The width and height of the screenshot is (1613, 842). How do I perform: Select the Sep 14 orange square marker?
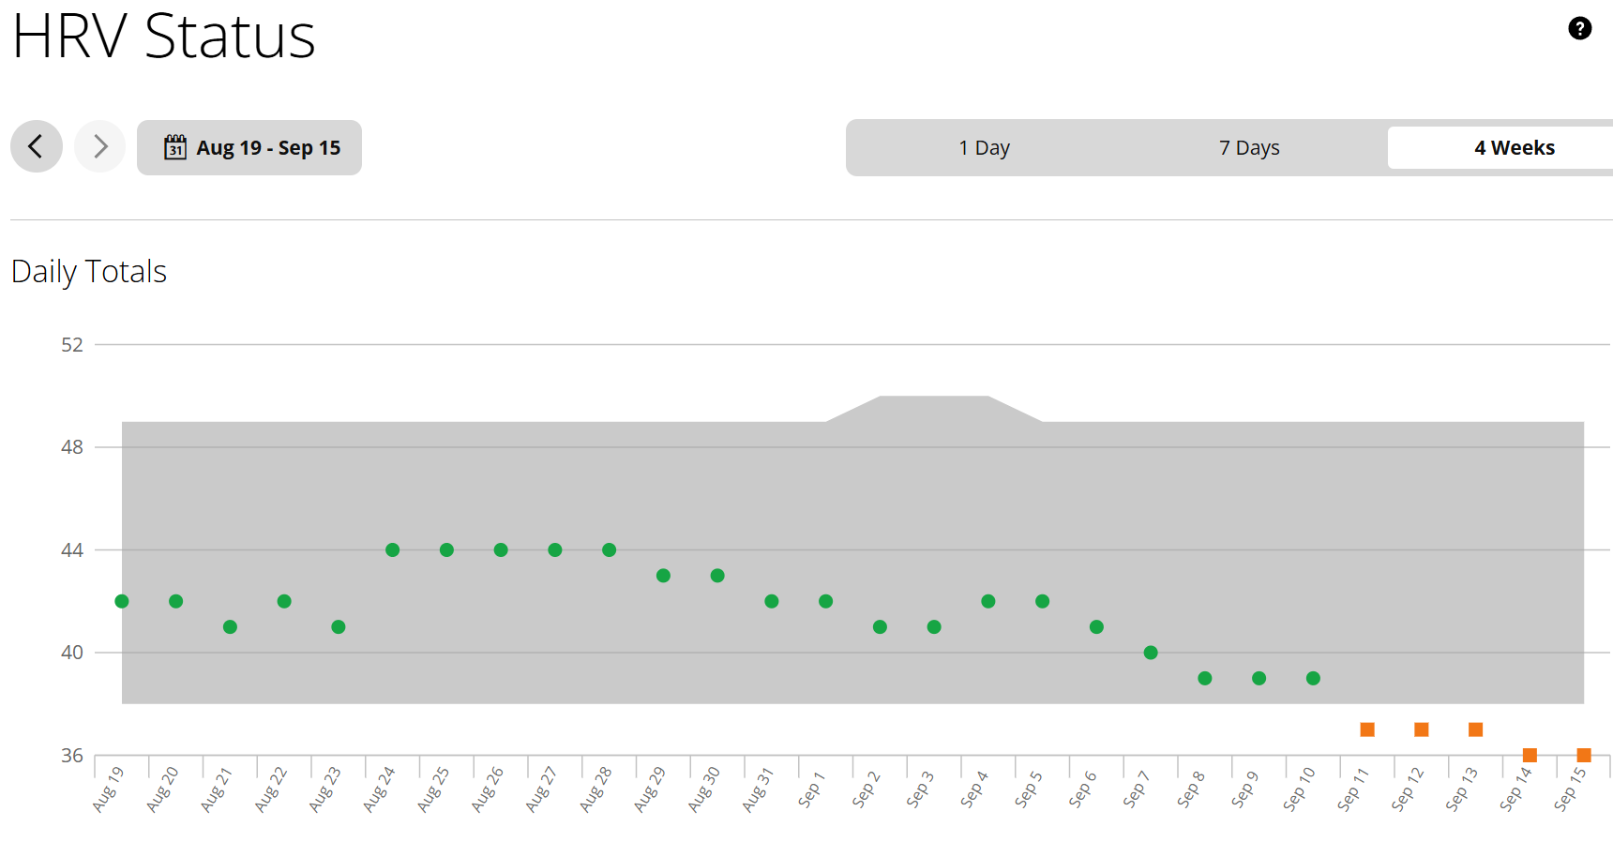point(1530,755)
